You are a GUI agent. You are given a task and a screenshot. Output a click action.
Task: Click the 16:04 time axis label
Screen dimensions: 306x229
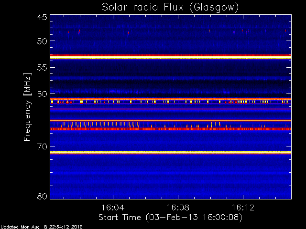pos(113,208)
